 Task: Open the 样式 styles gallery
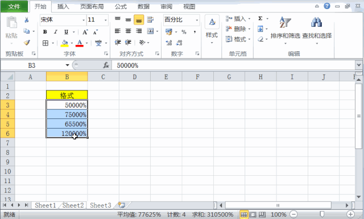[x=212, y=30]
